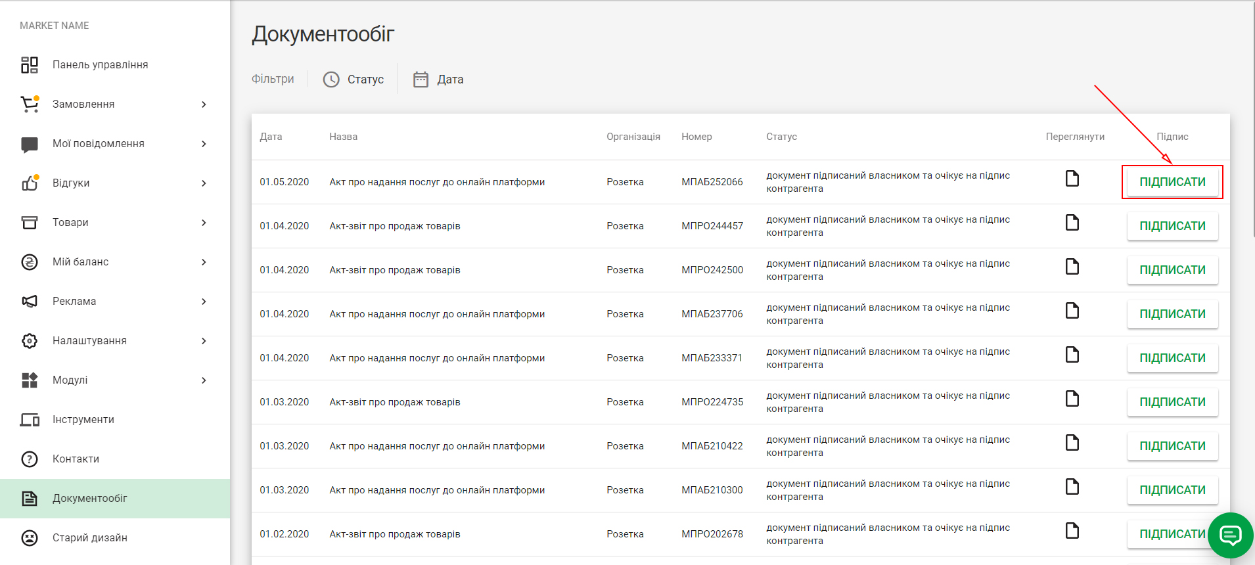This screenshot has height=565, width=1255.
Task: Click the Назва column header
Action: pyautogui.click(x=344, y=137)
